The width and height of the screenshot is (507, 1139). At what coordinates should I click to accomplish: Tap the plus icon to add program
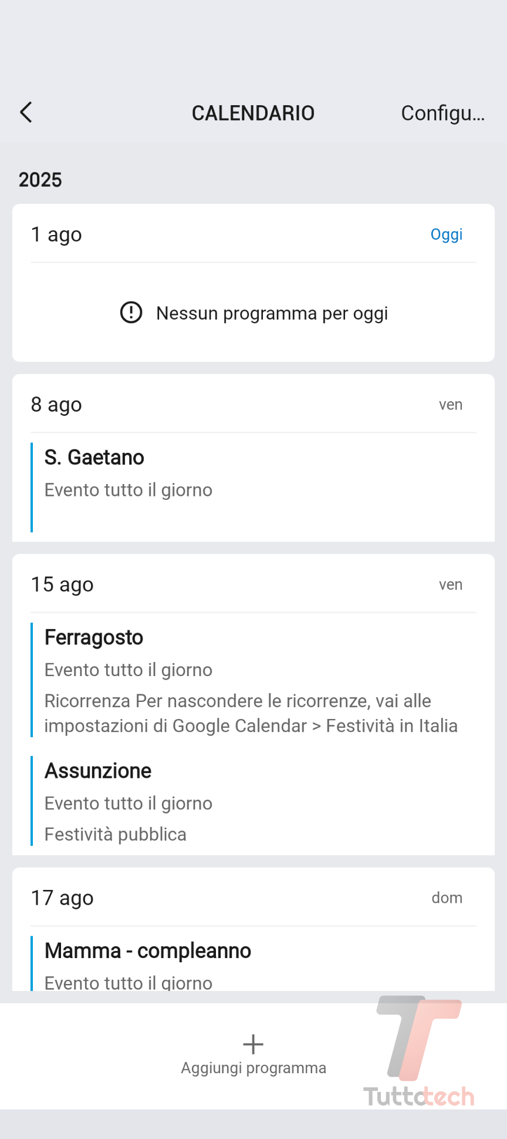coord(253,1044)
